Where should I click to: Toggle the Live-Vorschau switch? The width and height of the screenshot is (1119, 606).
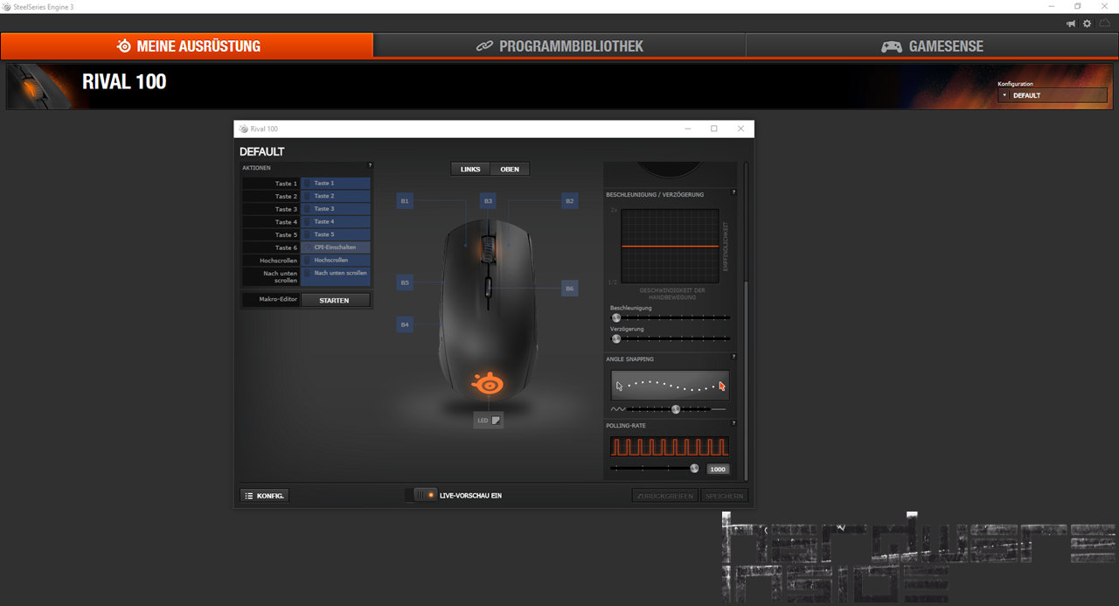click(422, 495)
